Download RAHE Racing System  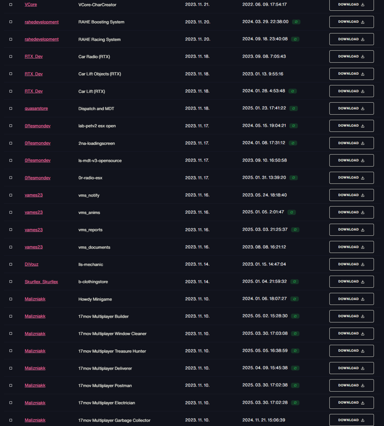351,39
